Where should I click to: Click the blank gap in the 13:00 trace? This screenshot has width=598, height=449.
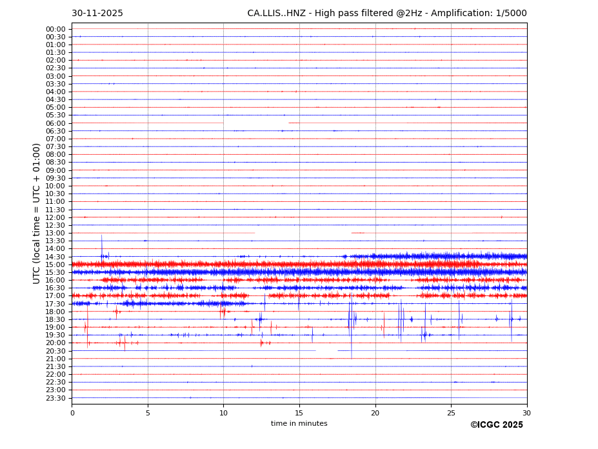[x=303, y=233]
